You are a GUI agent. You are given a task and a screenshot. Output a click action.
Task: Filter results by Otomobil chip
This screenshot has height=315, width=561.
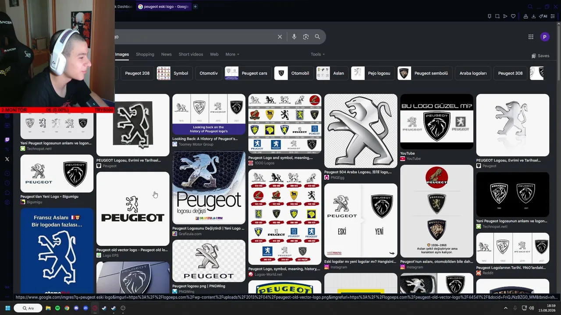tap(294, 73)
